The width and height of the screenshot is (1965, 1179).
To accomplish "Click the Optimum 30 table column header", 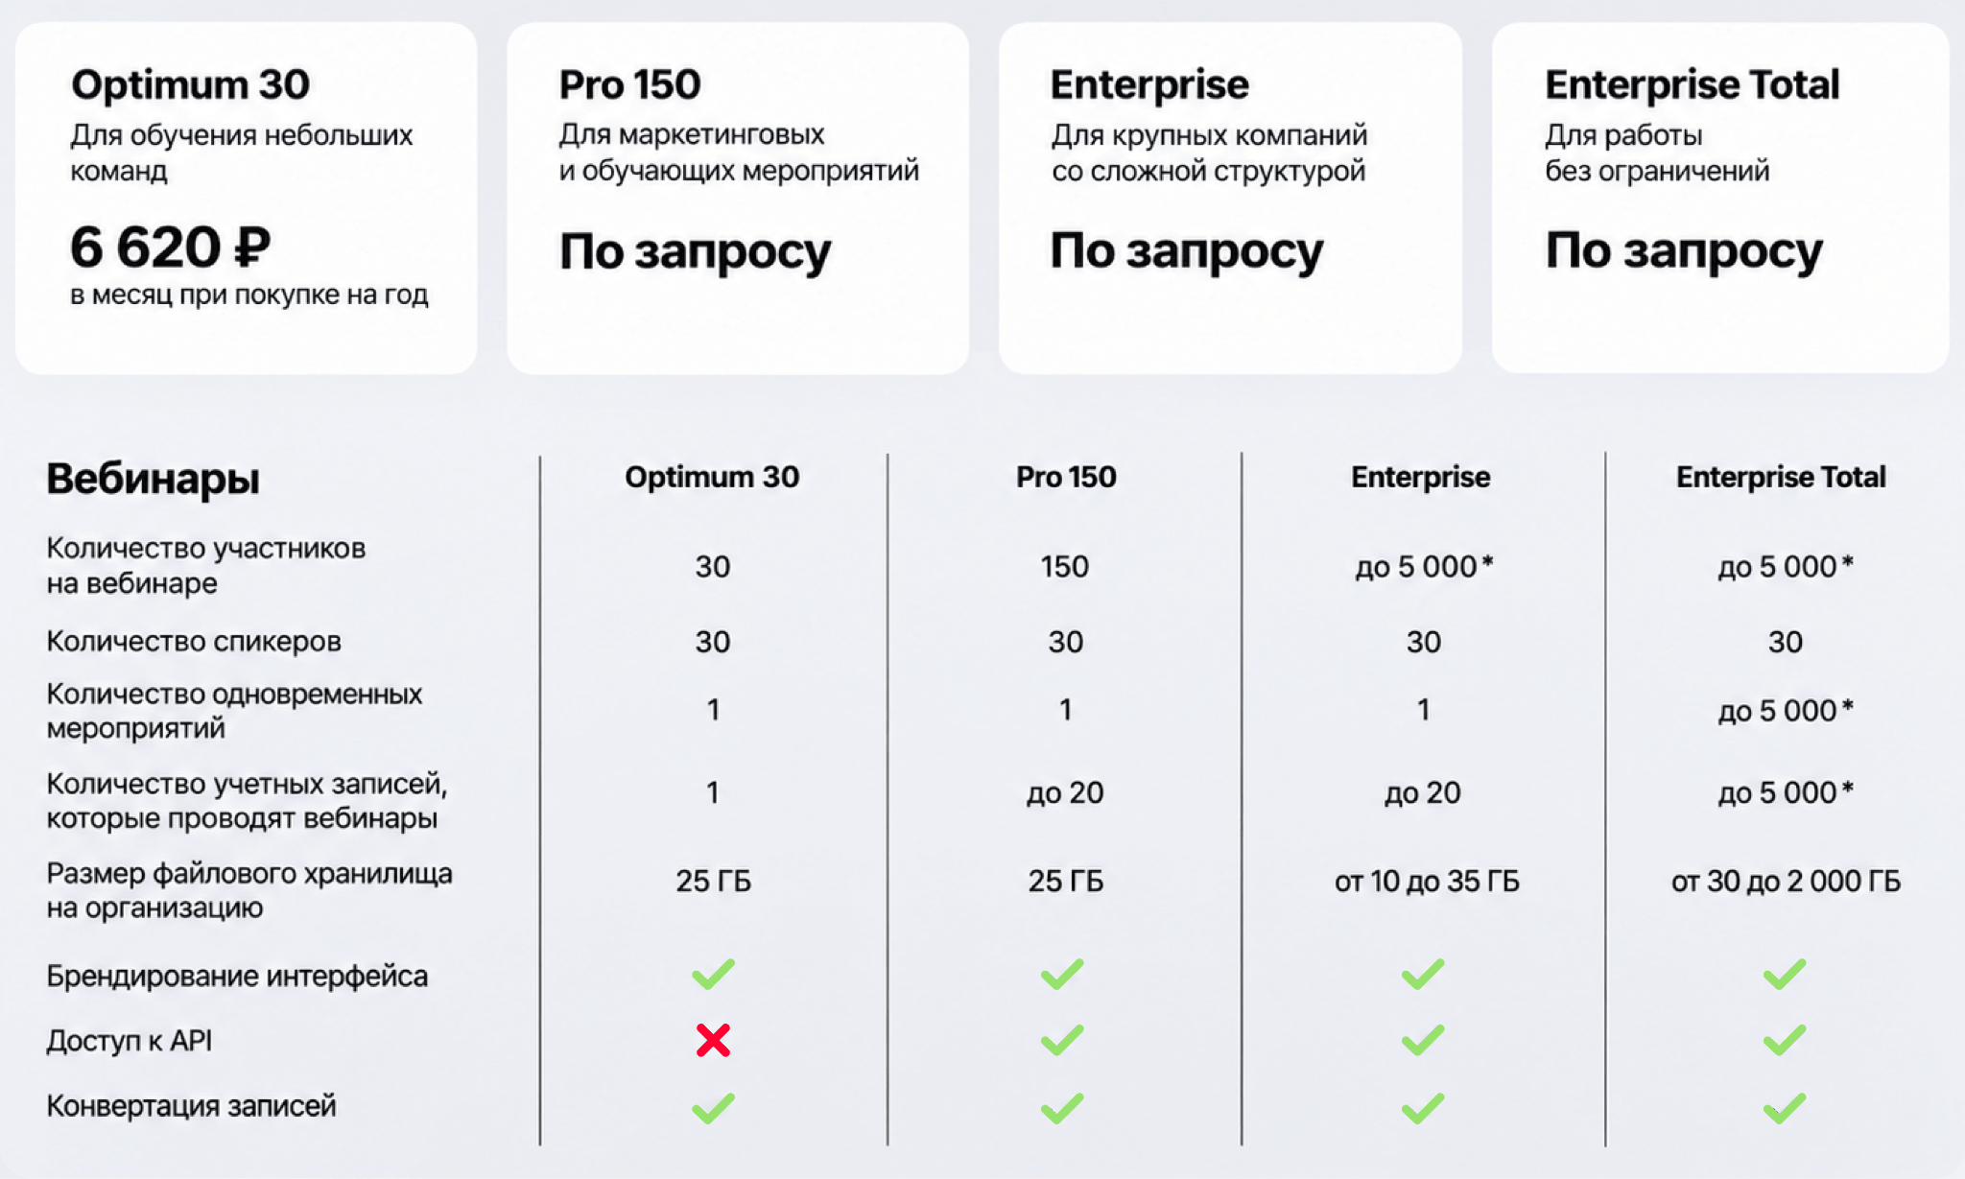I will point(712,477).
